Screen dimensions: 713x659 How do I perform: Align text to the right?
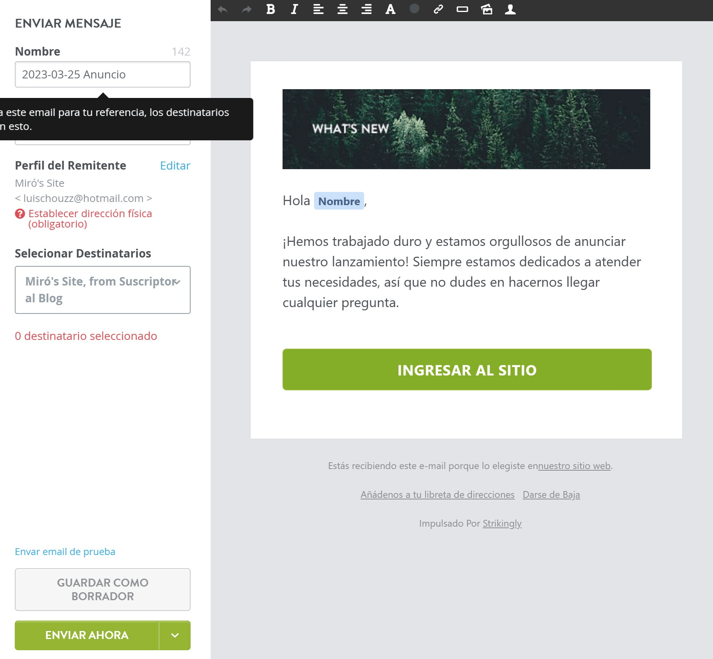[x=366, y=9]
